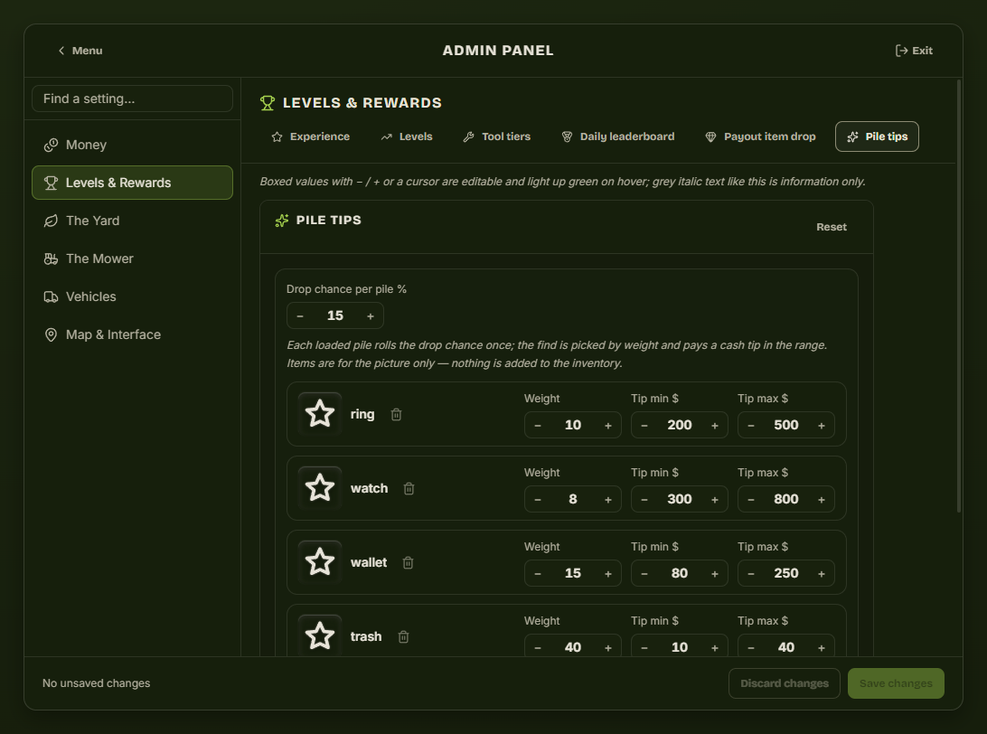Viewport: 987px width, 734px height.
Task: Decrease drop chance per pile percentage
Action: tap(300, 316)
